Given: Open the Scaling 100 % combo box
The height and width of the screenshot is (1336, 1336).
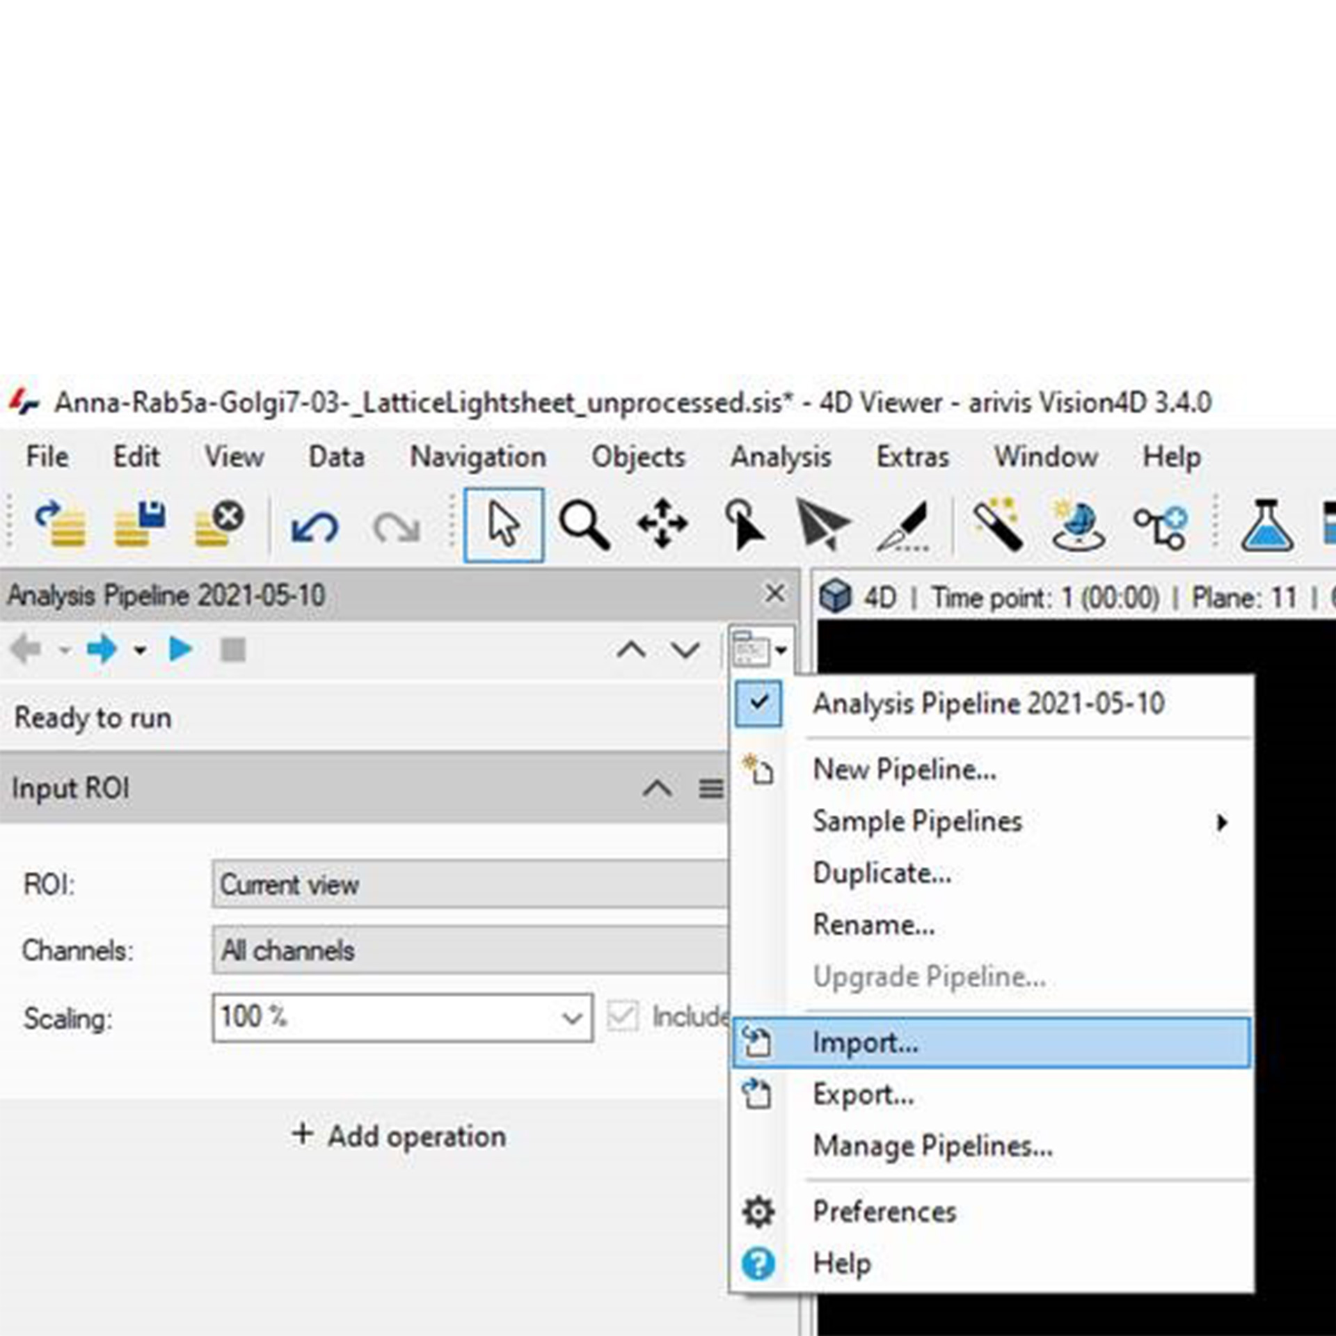Looking at the screenshot, I should (403, 1017).
